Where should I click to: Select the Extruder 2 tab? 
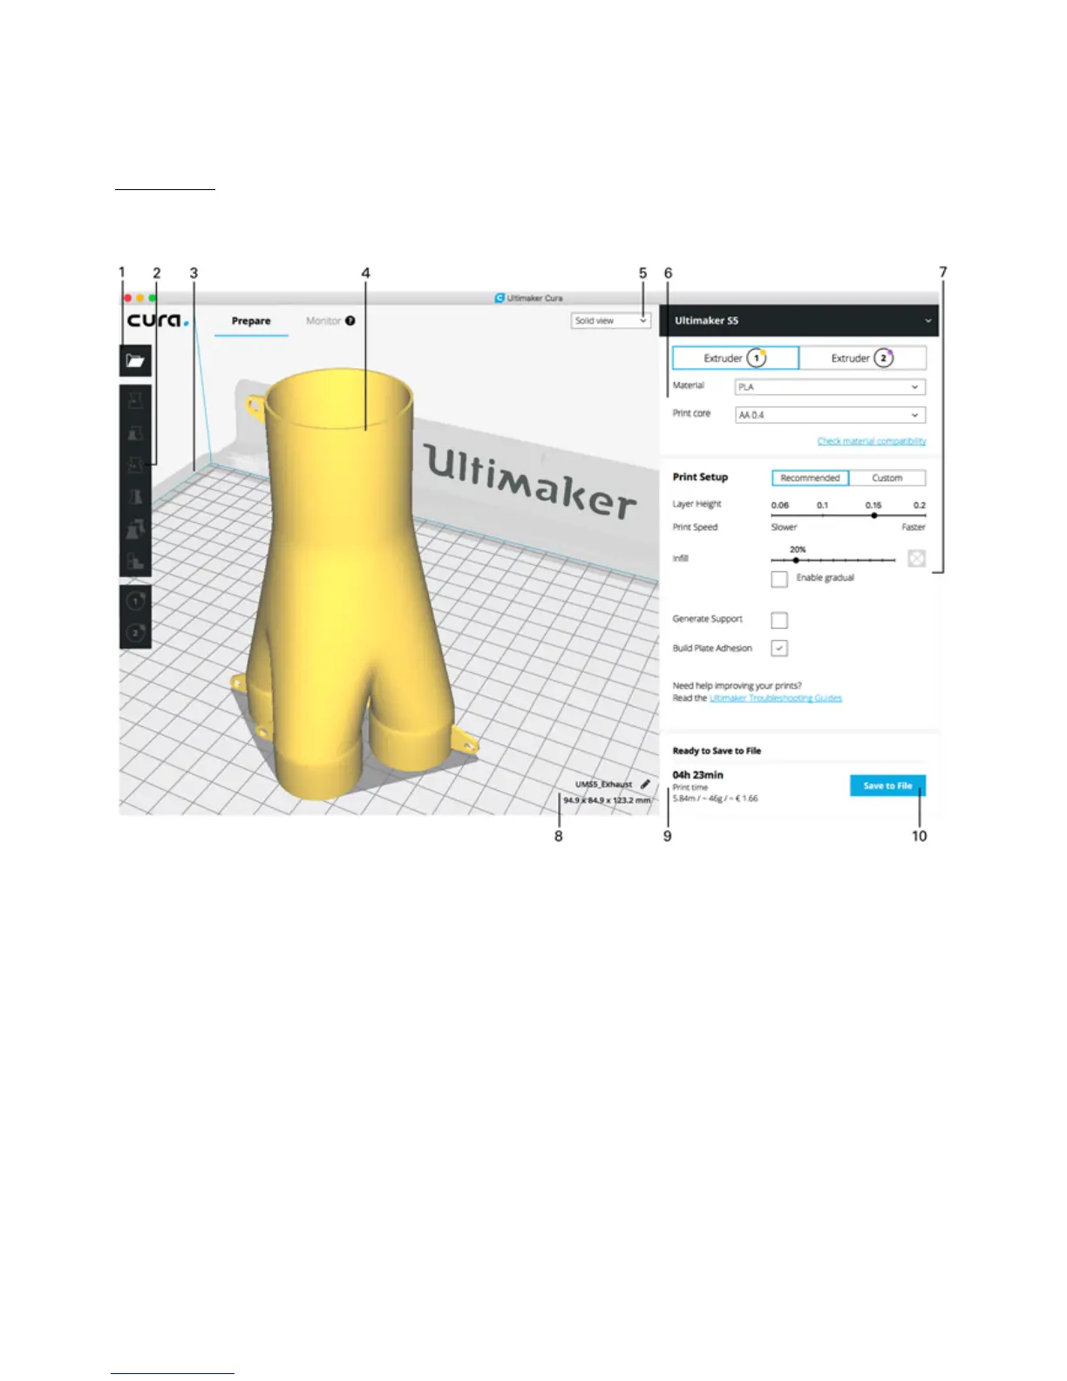pyautogui.click(x=862, y=358)
